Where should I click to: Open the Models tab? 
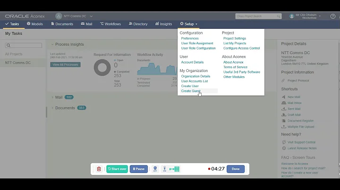click(34, 24)
